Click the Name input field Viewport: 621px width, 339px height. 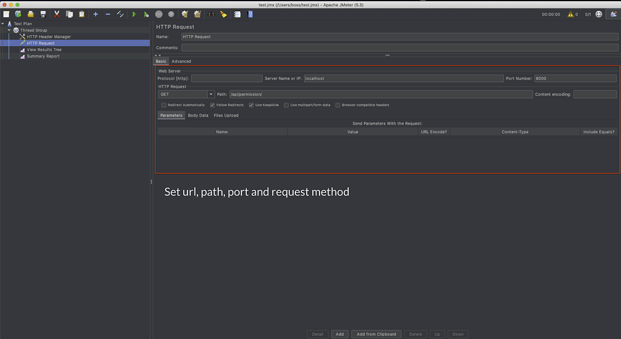point(400,37)
